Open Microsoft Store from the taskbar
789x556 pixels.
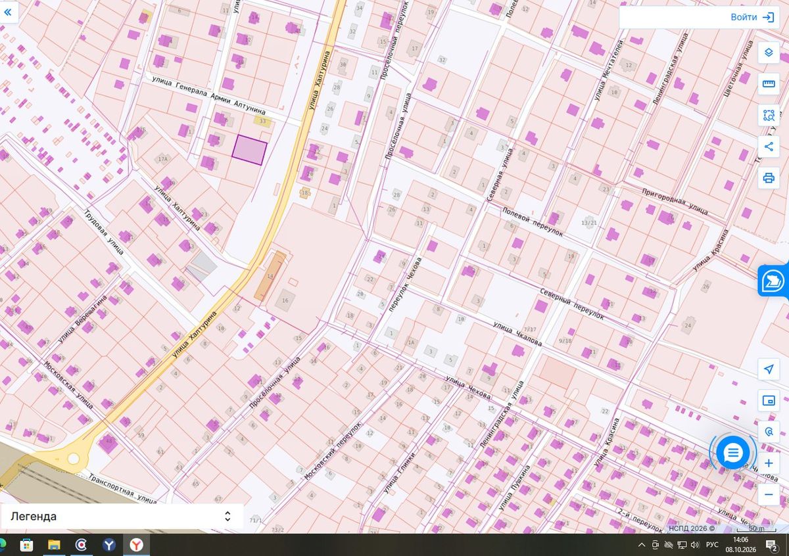(x=27, y=545)
